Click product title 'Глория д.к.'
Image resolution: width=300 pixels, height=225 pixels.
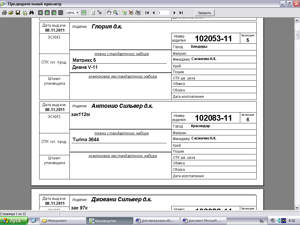(x=107, y=26)
